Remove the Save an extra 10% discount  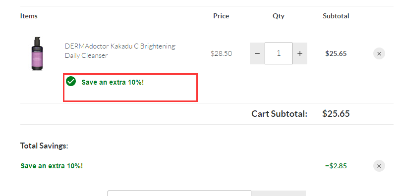tap(379, 166)
